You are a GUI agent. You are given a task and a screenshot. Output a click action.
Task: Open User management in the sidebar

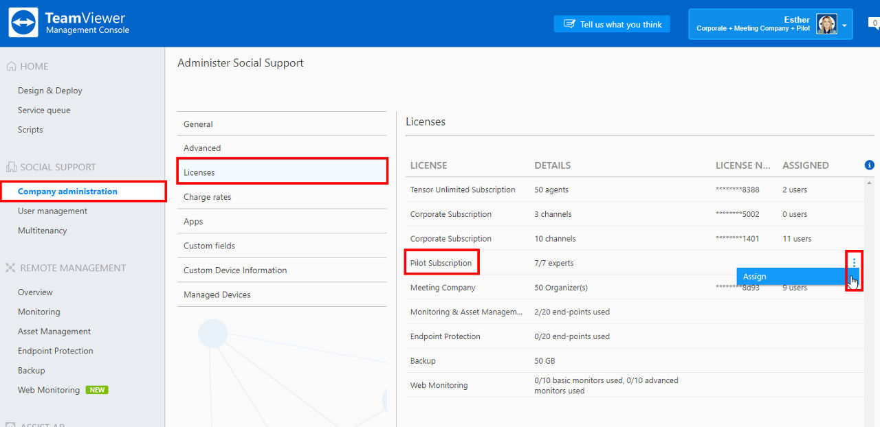tap(52, 211)
